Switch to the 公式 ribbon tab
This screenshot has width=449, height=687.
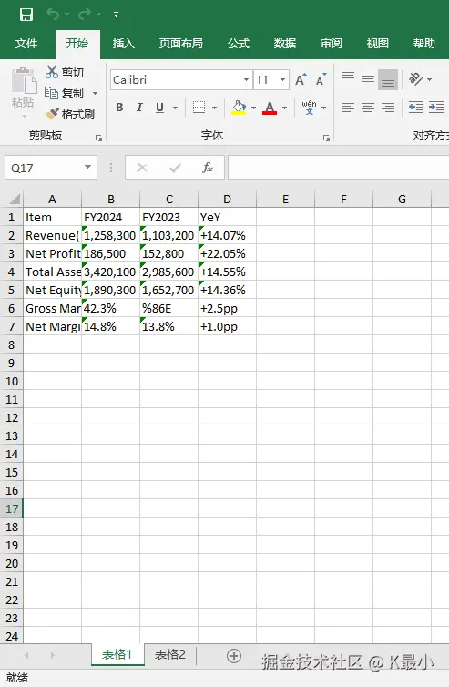coord(239,44)
